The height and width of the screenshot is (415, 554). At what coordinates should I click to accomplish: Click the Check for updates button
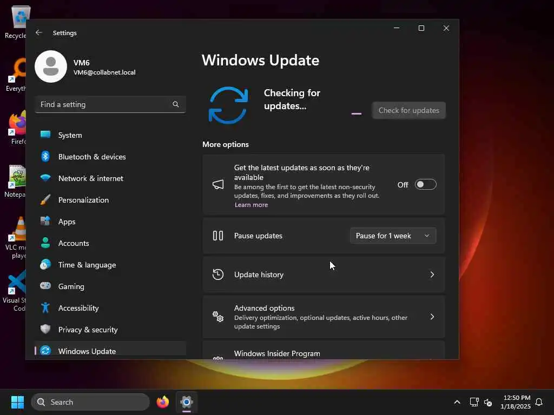tap(409, 110)
